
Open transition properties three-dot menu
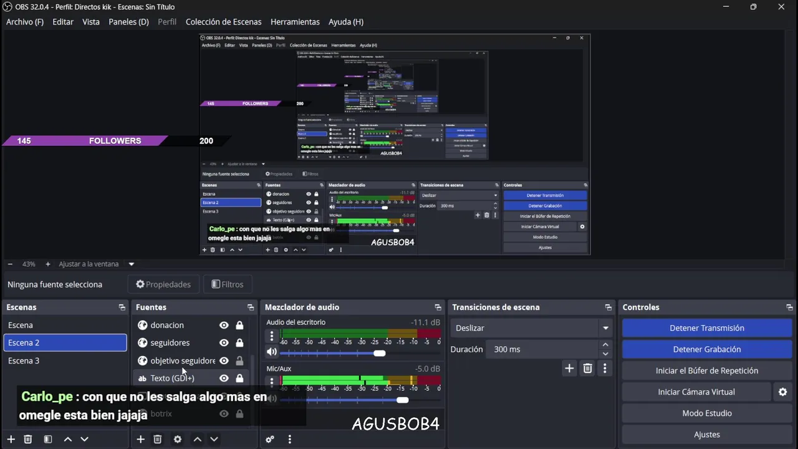pos(605,369)
